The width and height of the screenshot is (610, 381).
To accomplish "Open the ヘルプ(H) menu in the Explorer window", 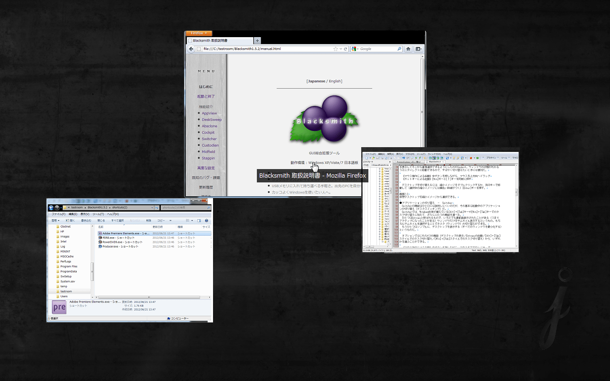I will pos(113,214).
